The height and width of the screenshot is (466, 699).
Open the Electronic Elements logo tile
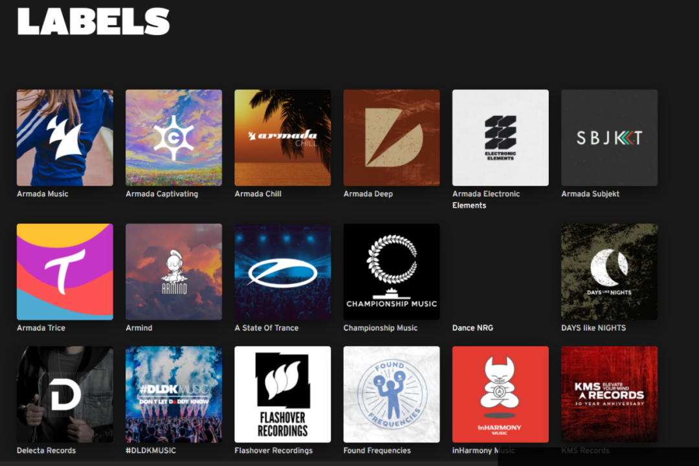tap(500, 138)
